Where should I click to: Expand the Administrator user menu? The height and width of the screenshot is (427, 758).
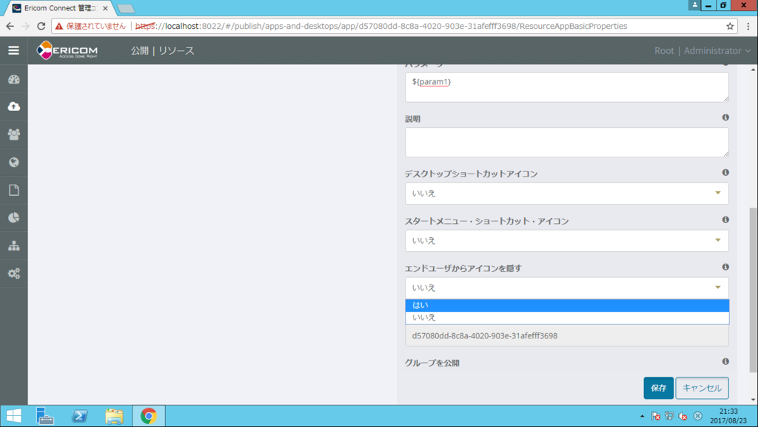pos(717,51)
